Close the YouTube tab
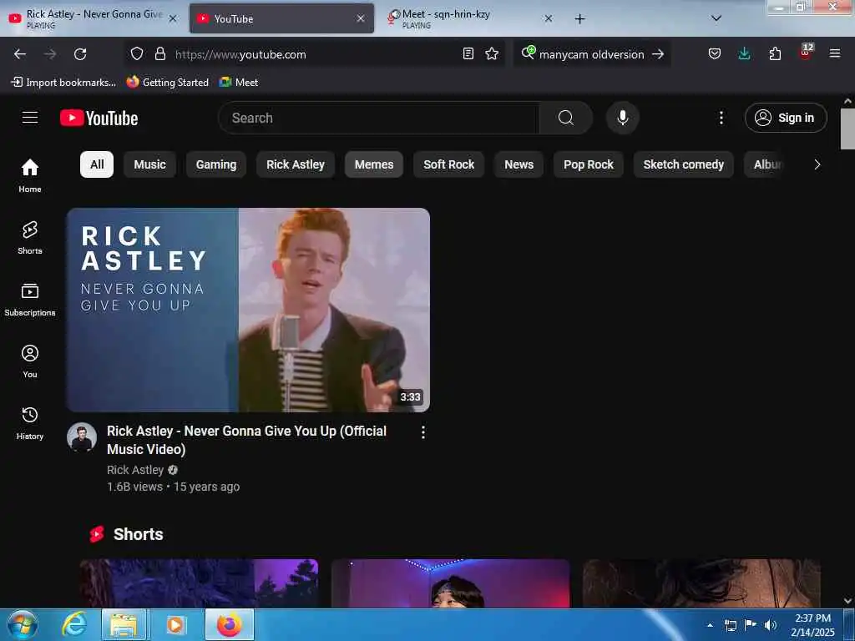 tap(361, 18)
